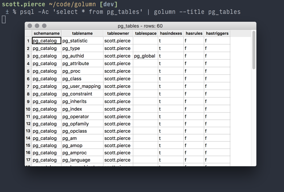Click the pg_index cell

(x=83, y=109)
